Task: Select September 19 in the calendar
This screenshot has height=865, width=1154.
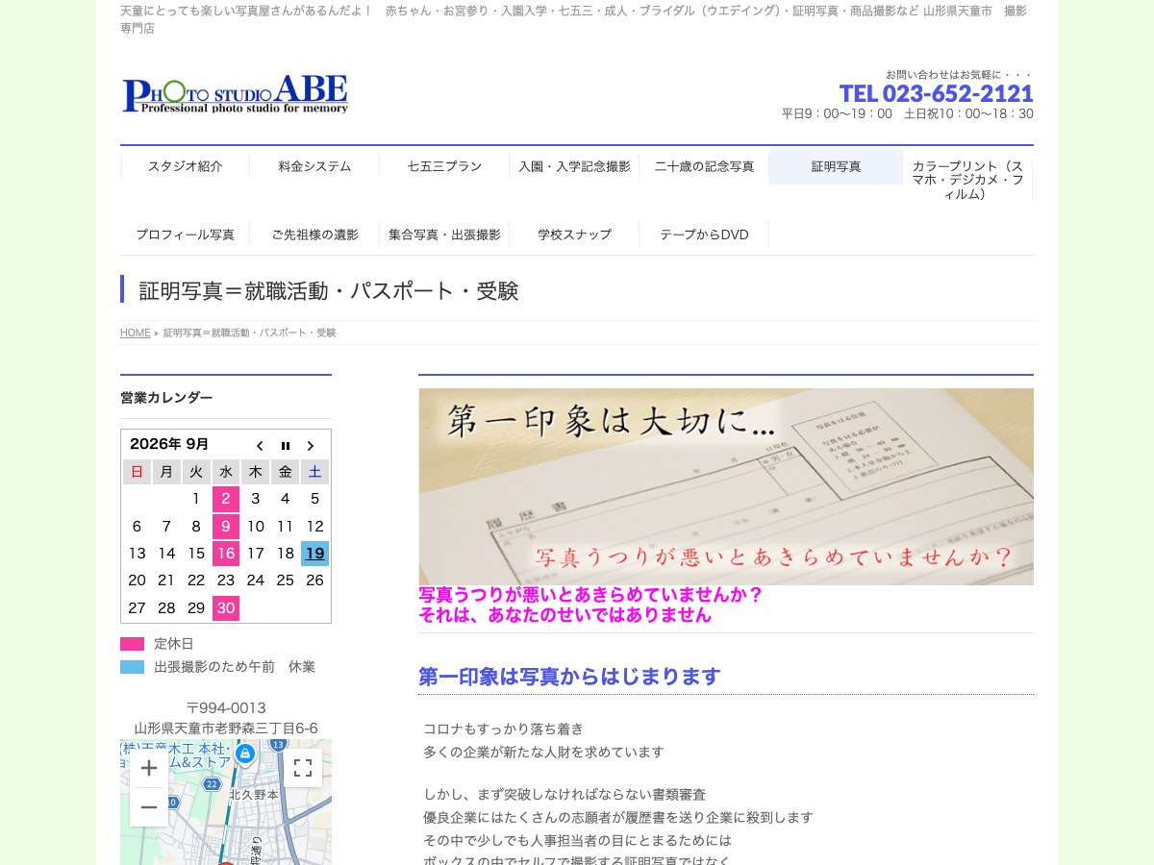Action: (314, 554)
